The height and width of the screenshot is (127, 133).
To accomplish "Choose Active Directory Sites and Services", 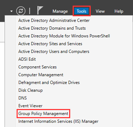I will [x=50, y=44].
